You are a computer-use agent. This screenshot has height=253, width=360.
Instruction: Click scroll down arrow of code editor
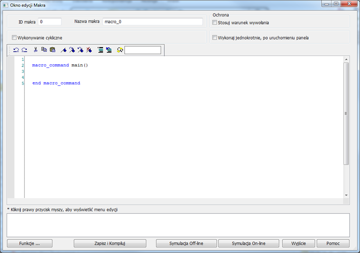coord(346,195)
